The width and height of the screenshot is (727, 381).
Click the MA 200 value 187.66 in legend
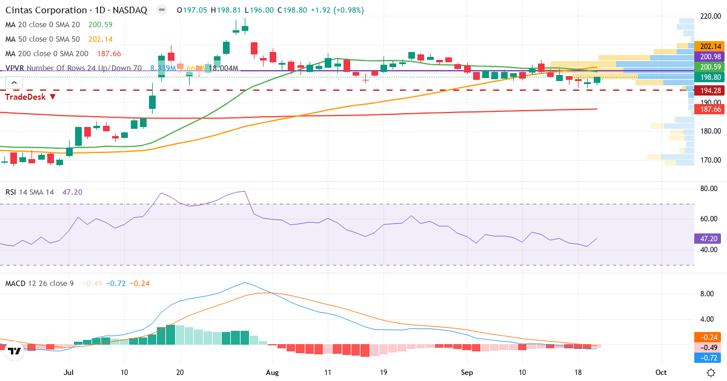pyautogui.click(x=109, y=54)
